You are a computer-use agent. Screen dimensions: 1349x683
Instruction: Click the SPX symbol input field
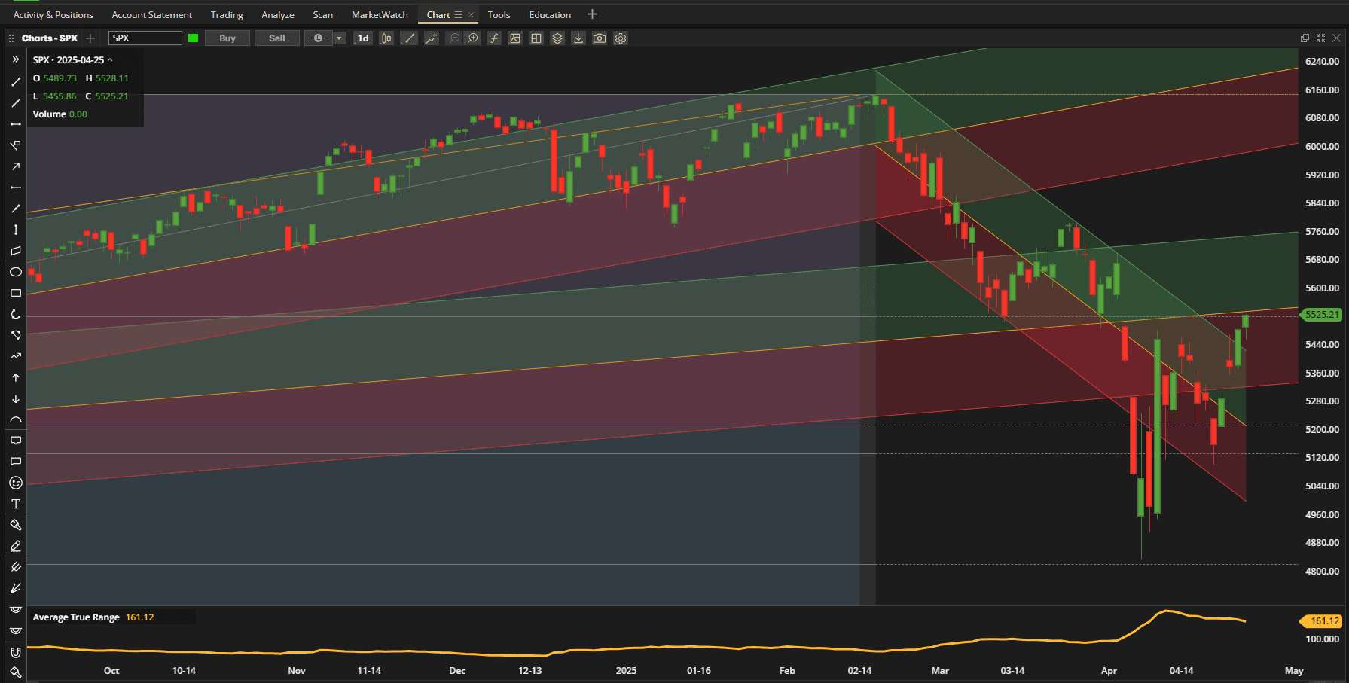[145, 38]
